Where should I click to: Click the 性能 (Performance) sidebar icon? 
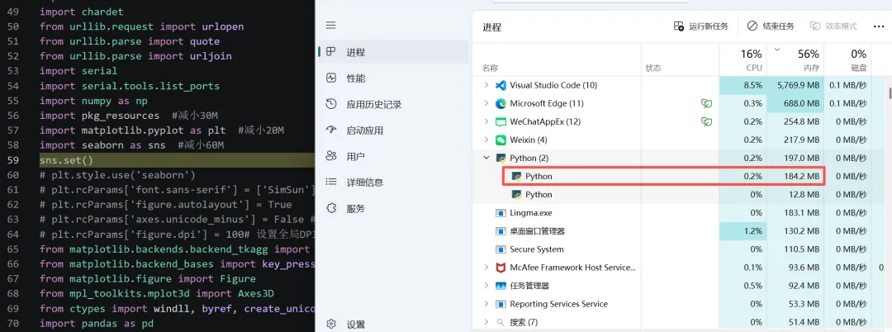[x=331, y=78]
